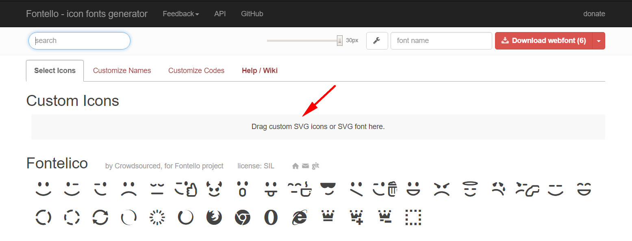The height and width of the screenshot is (241, 632).
Task: Select the crown with plus icon
Action: pyautogui.click(x=356, y=217)
